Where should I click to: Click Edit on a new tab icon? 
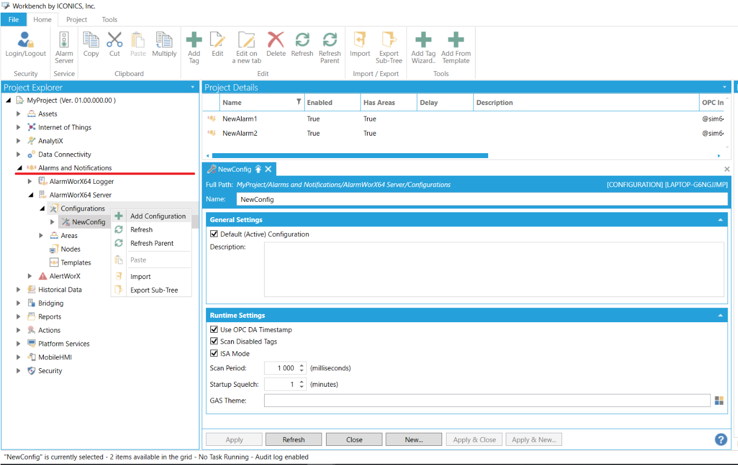pyautogui.click(x=247, y=40)
